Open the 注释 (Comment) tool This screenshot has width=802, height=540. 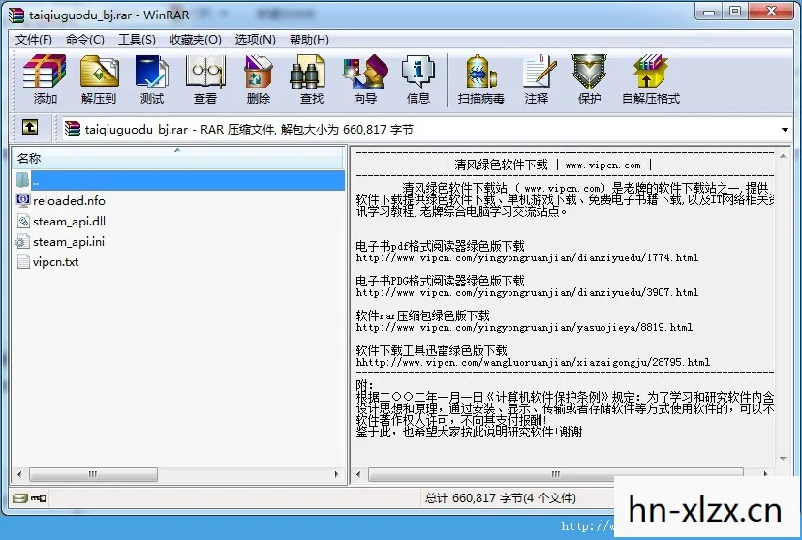[537, 79]
